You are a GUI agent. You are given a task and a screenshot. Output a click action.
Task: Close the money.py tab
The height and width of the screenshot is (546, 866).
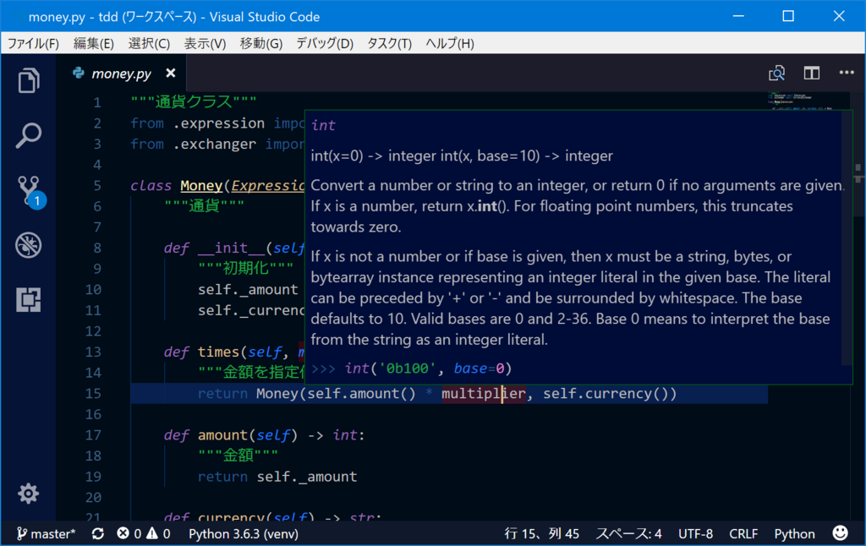[x=171, y=73]
